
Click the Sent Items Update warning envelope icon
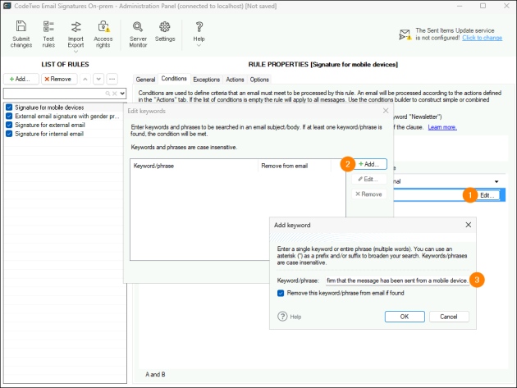pyautogui.click(x=405, y=34)
